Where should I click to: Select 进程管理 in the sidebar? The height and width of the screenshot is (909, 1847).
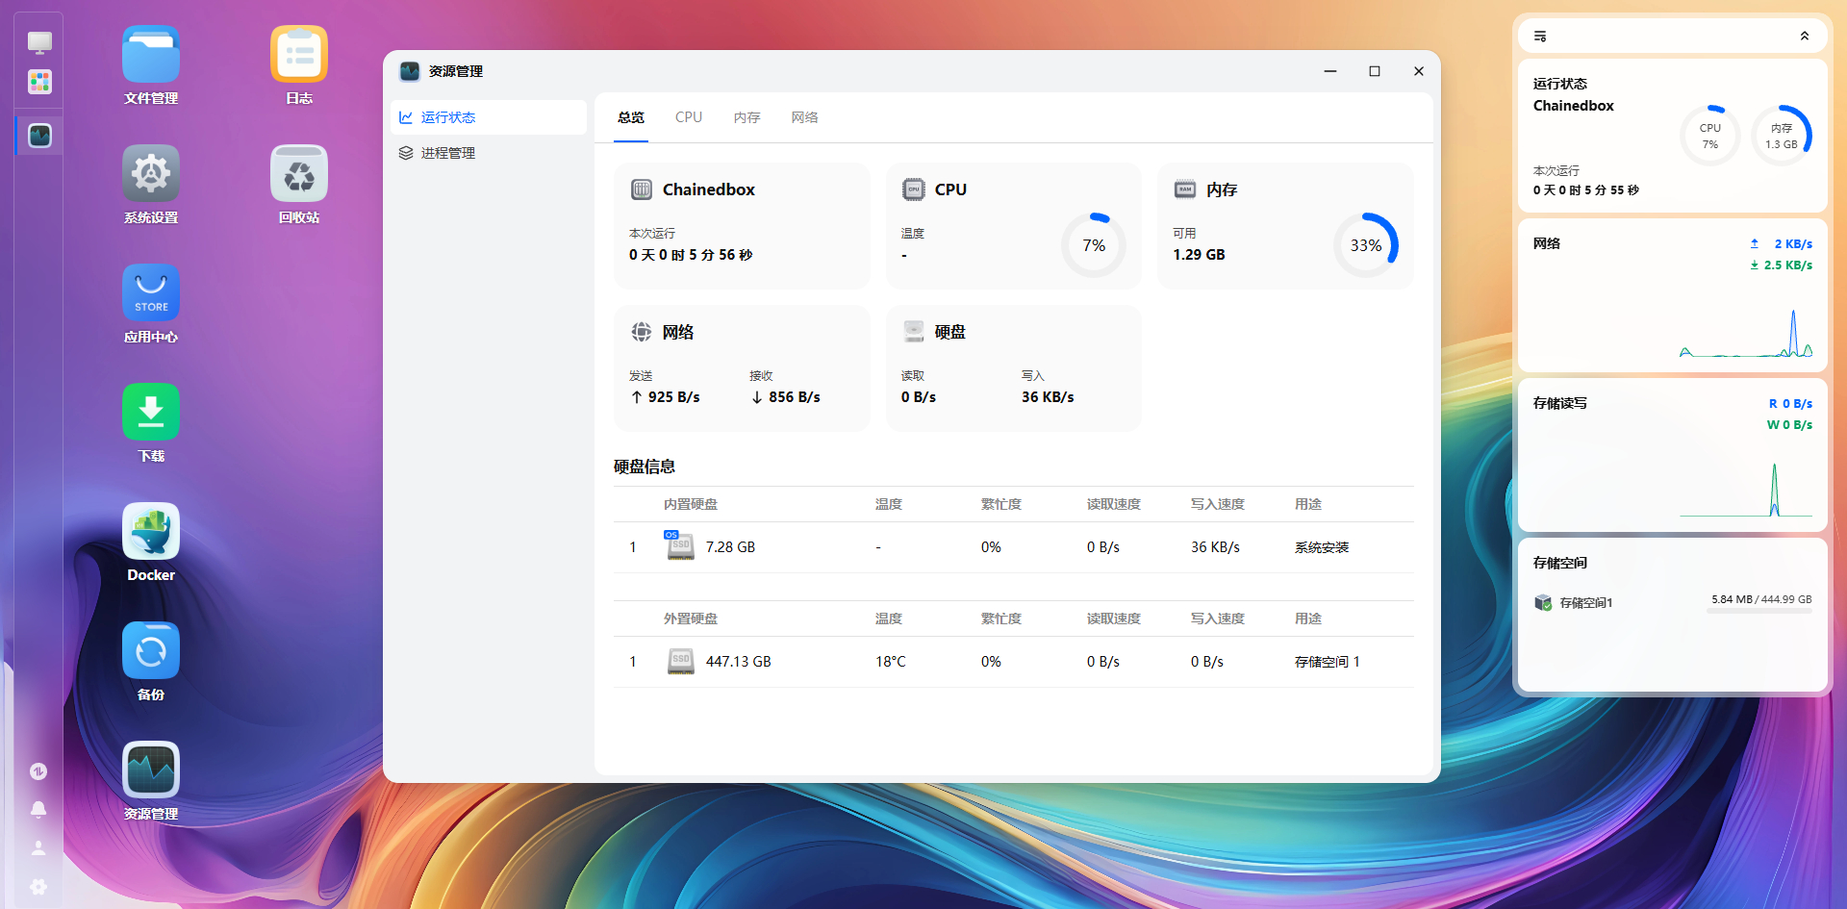click(489, 153)
